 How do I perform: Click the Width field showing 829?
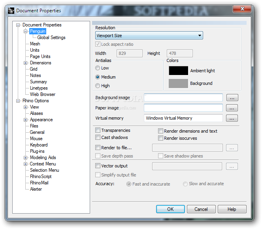tap(130, 53)
